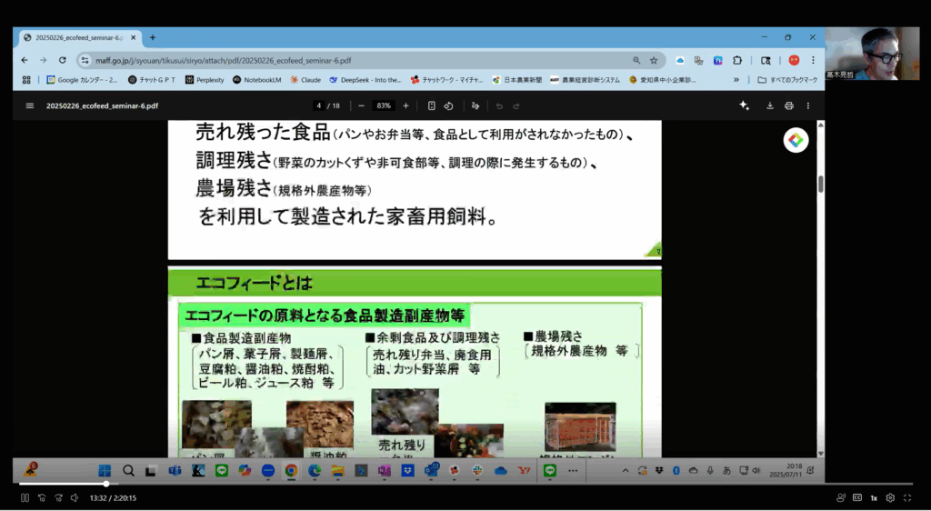Screen dimensions: 931x511
Task: Open the チャットGPT bookmark
Action: [x=152, y=79]
